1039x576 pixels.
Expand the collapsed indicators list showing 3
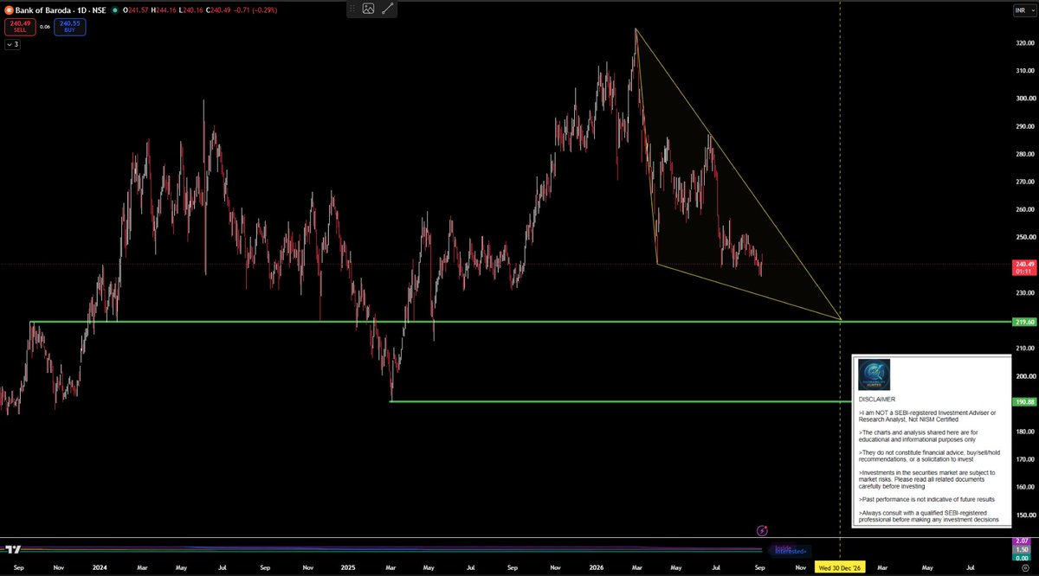pos(12,44)
